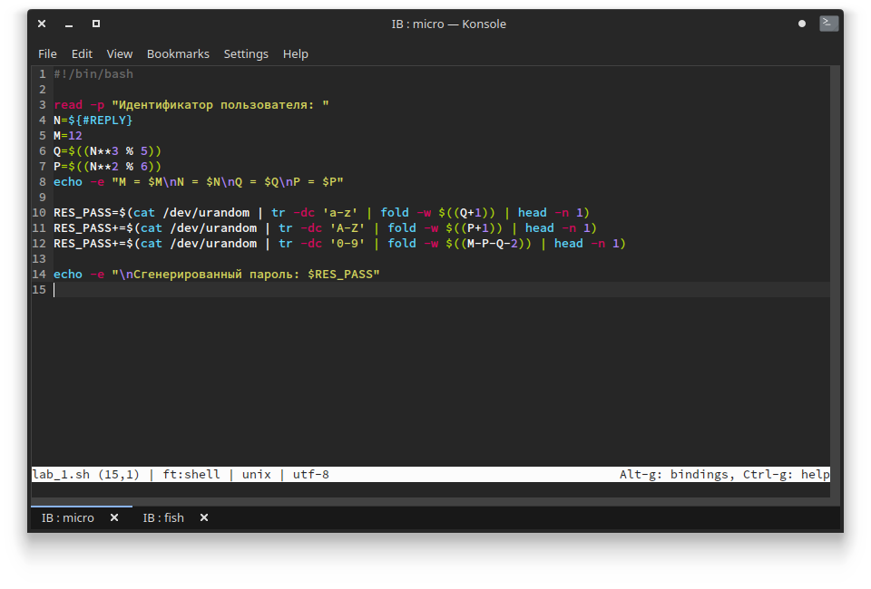
Task: Open the View menu
Action: tap(120, 53)
